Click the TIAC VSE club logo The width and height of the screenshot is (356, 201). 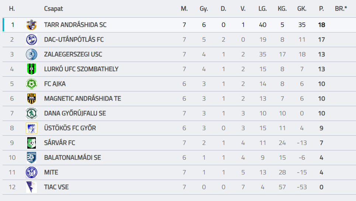click(31, 187)
